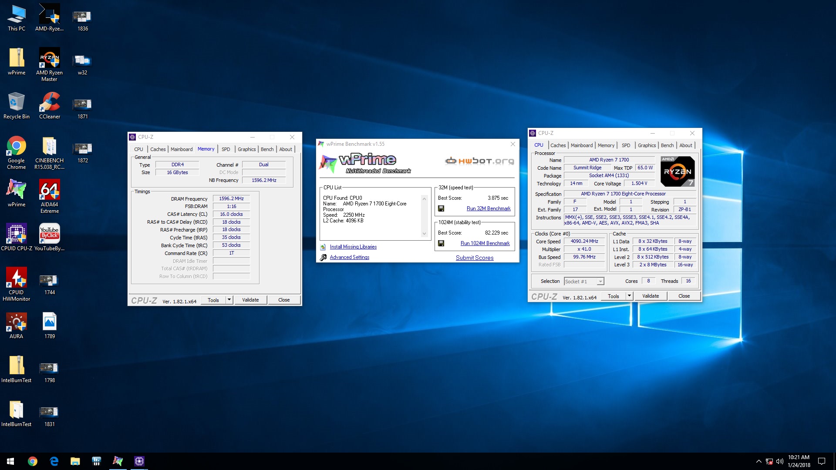The image size is (836, 470).
Task: Open Advanced Settings in wPrime
Action: click(349, 257)
